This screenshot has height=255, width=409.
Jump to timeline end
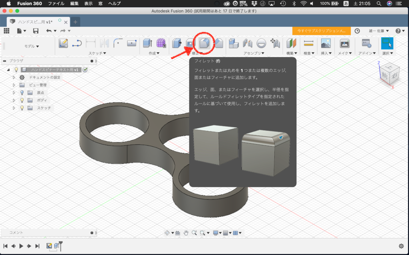(37, 246)
